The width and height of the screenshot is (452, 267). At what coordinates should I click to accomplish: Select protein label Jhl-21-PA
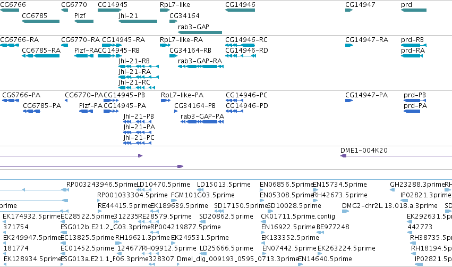(x=139, y=127)
